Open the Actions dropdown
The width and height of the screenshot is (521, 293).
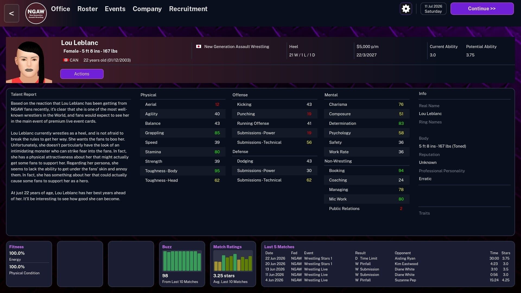point(82,74)
